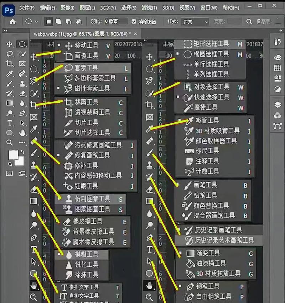Image resolution: width=285 pixels, height=303 pixels.
Task: Open the tool preset picker arrow
Action: (36, 22)
